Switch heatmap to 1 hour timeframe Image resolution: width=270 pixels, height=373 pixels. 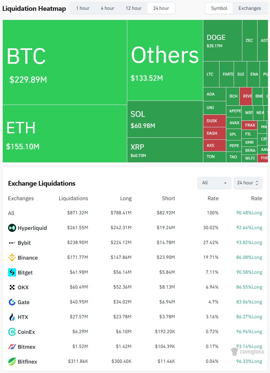tap(82, 8)
